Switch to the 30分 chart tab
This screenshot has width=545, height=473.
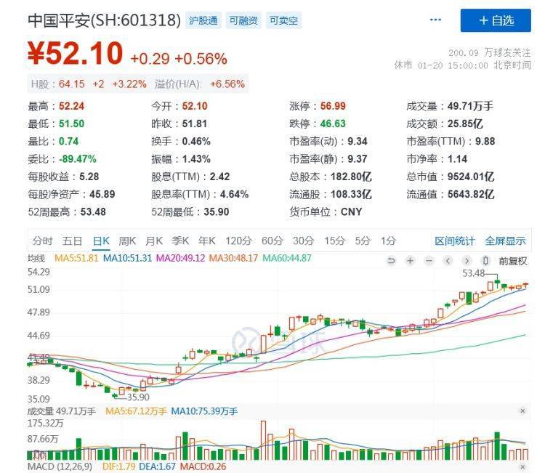click(x=303, y=240)
